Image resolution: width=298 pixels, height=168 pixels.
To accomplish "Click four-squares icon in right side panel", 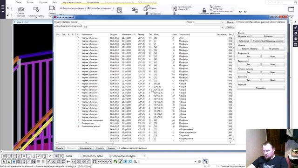I will (296, 44).
